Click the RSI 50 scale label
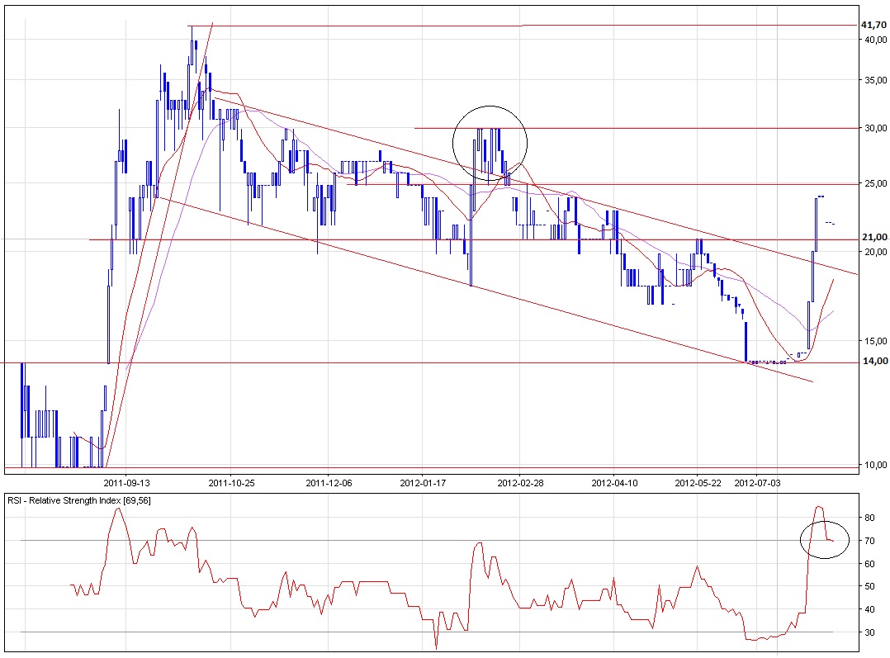 pos(870,586)
